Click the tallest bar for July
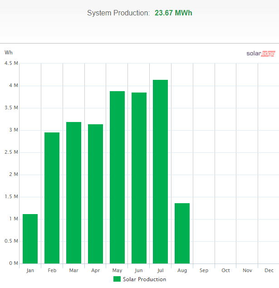This screenshot has width=279, height=288. pyautogui.click(x=160, y=171)
